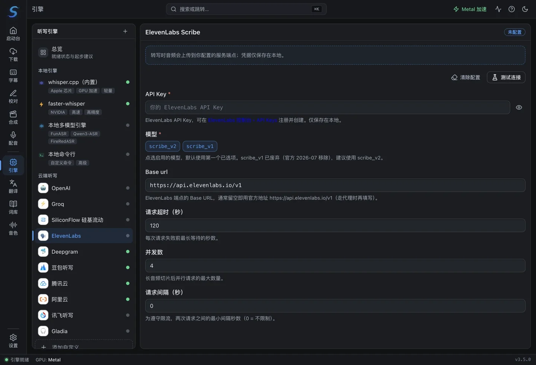Add a new 听写引擎 with plus icon
Image resolution: width=536 pixels, height=365 pixels.
pyautogui.click(x=125, y=32)
